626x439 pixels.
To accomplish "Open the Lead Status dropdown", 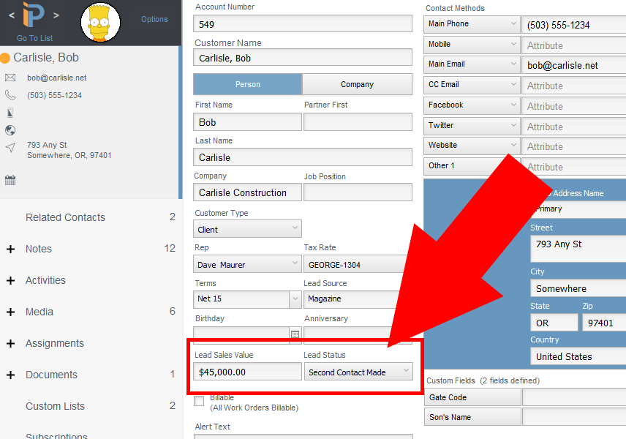I will pos(358,372).
